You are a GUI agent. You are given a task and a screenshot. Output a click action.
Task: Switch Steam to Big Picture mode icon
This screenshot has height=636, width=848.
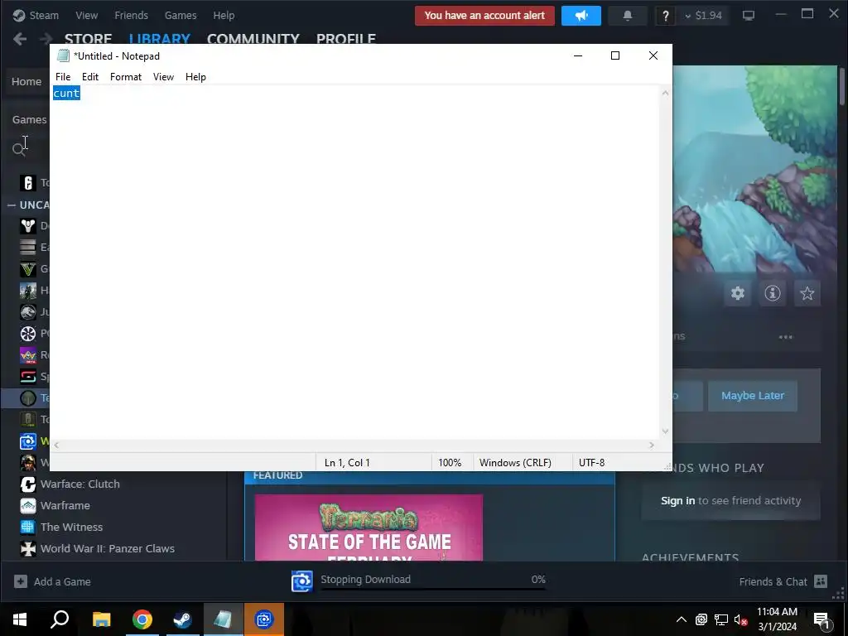748,16
